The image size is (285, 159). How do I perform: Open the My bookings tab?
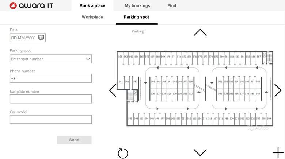coord(137,5)
